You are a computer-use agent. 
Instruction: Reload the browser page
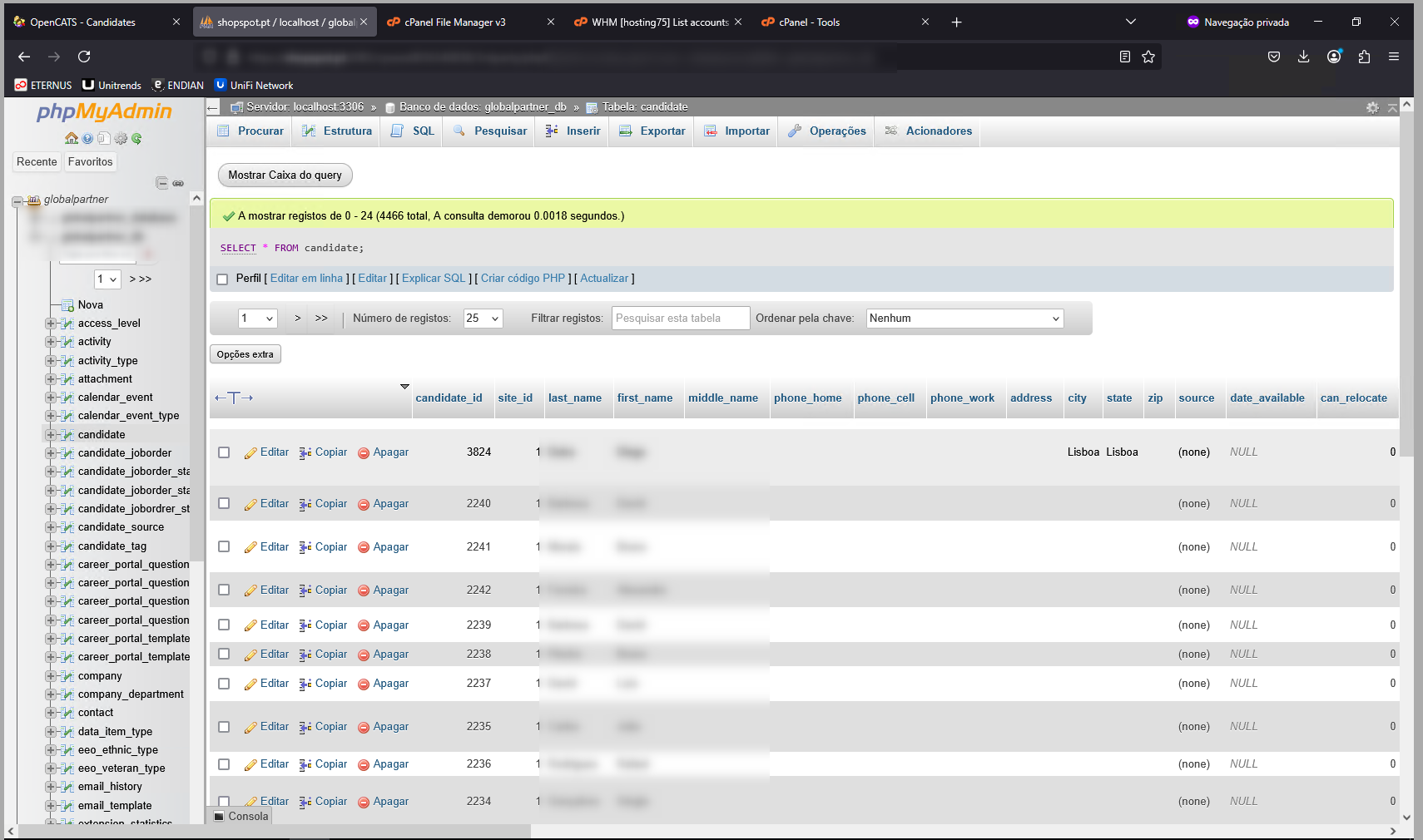pyautogui.click(x=84, y=57)
